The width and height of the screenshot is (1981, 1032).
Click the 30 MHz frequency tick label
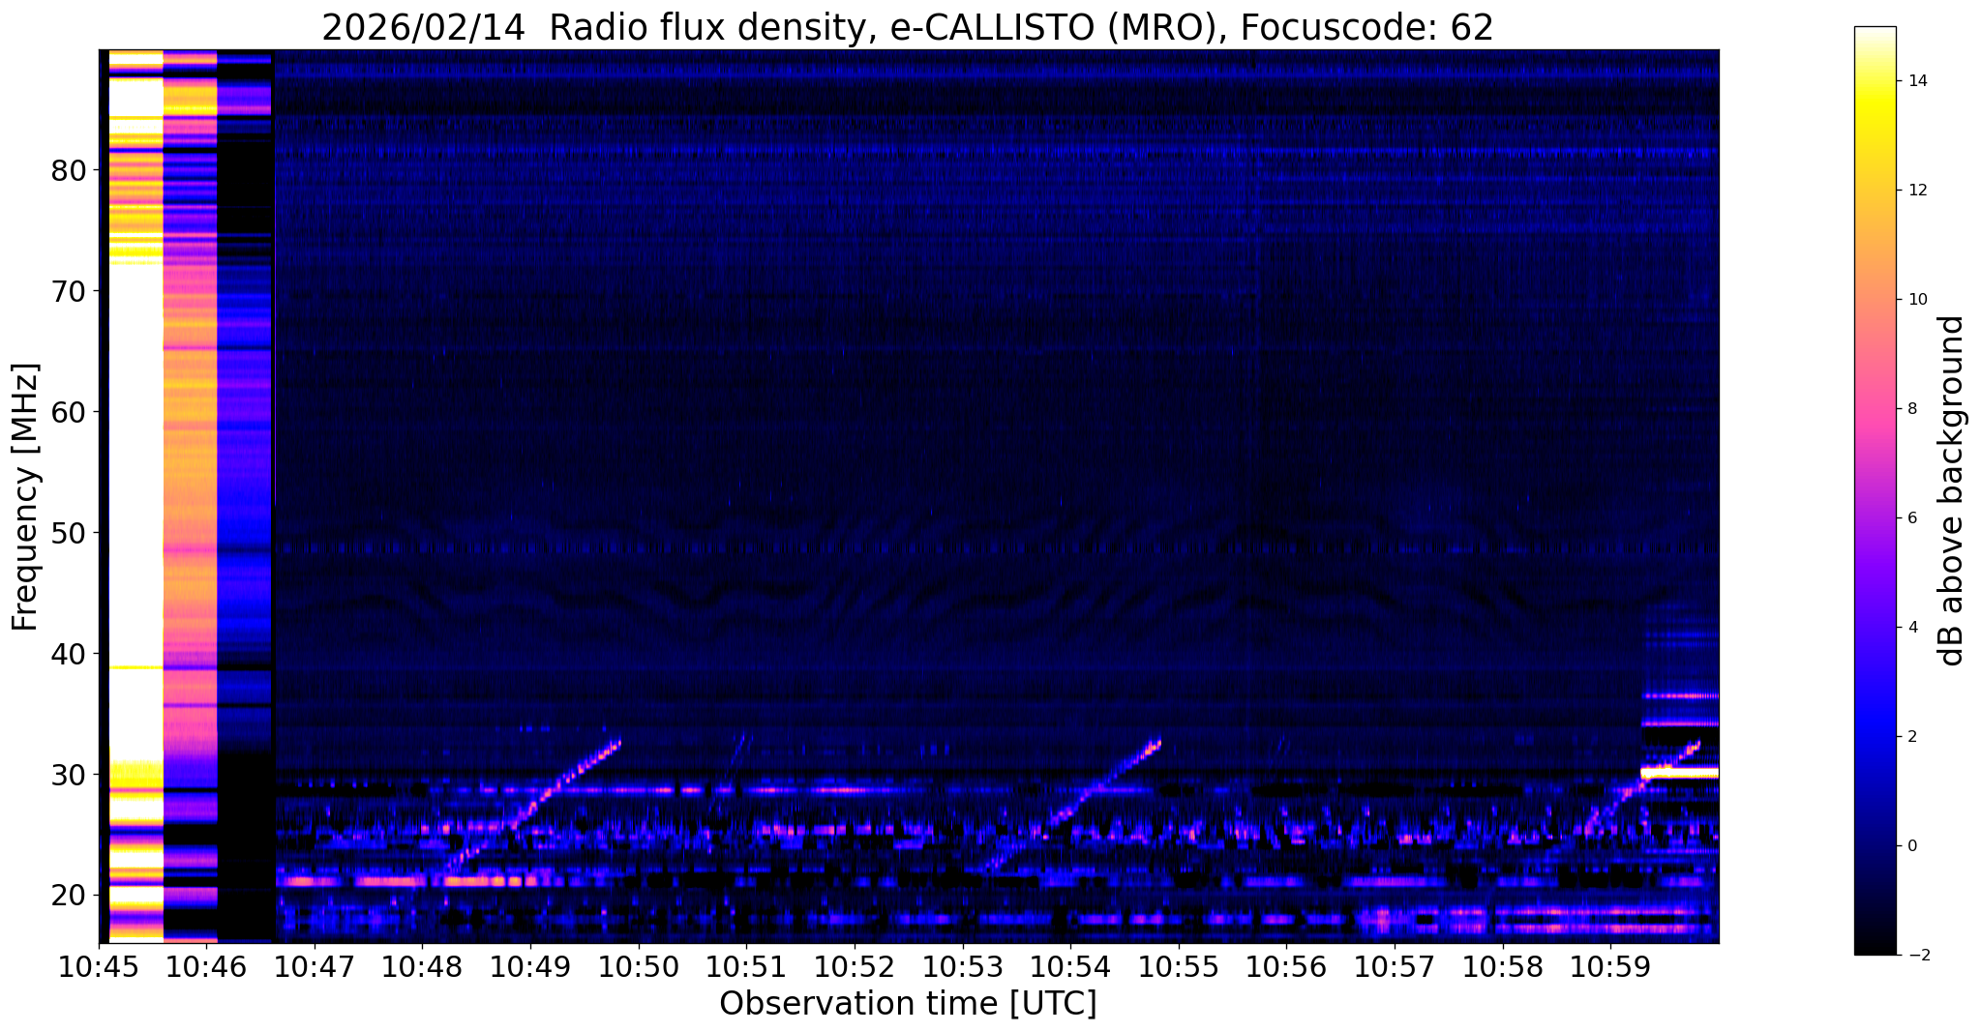pyautogui.click(x=69, y=775)
